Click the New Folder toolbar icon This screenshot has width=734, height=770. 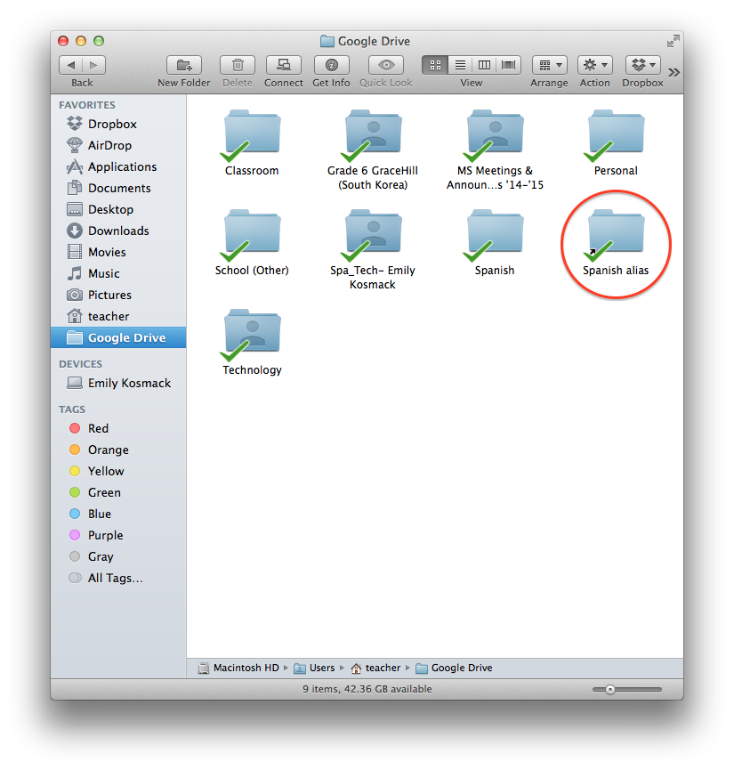(x=184, y=65)
